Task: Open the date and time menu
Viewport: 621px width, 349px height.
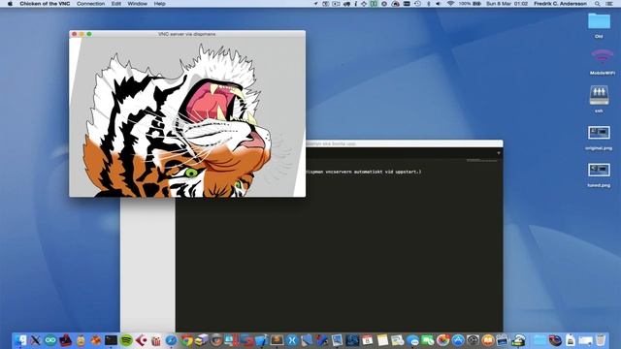Action: (x=507, y=4)
